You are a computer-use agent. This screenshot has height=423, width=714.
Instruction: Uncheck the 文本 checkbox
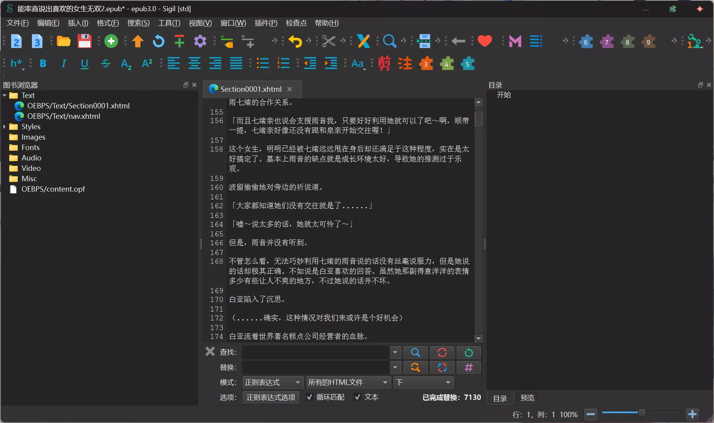pos(358,397)
